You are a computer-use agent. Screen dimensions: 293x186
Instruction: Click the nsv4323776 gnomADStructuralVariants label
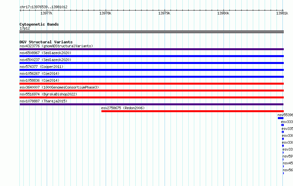click(x=56, y=46)
